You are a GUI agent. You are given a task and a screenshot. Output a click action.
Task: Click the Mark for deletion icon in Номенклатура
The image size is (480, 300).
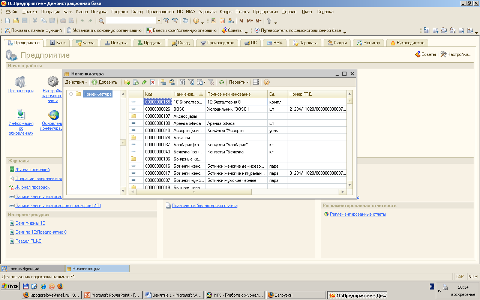153,82
